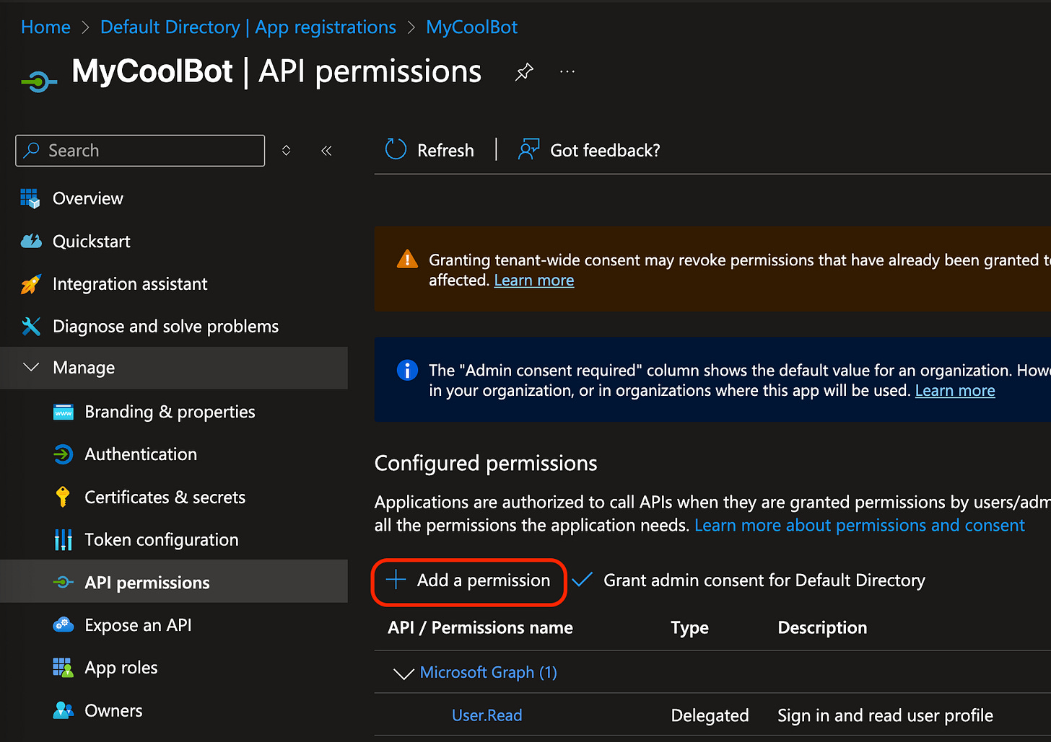The width and height of the screenshot is (1051, 742).
Task: Open the App roles menu item
Action: pyautogui.click(x=121, y=668)
